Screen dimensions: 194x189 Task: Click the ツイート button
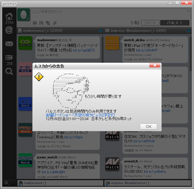coord(150,23)
